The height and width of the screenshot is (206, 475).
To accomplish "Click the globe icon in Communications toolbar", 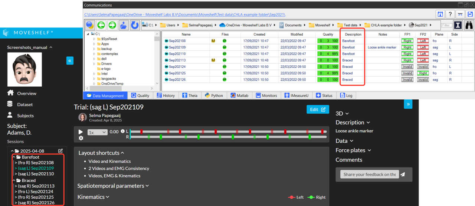I will (x=90, y=25).
